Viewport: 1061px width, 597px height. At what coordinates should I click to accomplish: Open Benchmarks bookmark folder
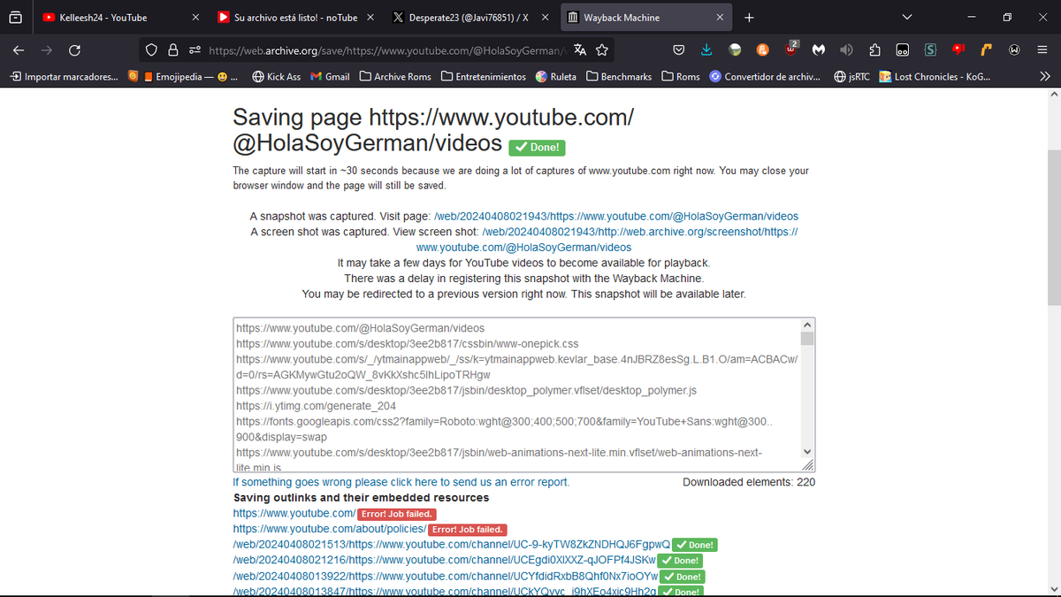coord(619,77)
